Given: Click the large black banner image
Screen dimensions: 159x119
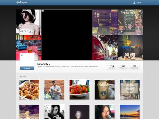Looking at the screenshot, I should 67,35.
